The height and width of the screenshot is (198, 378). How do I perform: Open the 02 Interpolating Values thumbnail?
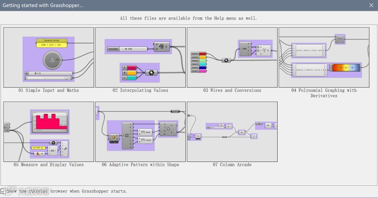pos(141,57)
